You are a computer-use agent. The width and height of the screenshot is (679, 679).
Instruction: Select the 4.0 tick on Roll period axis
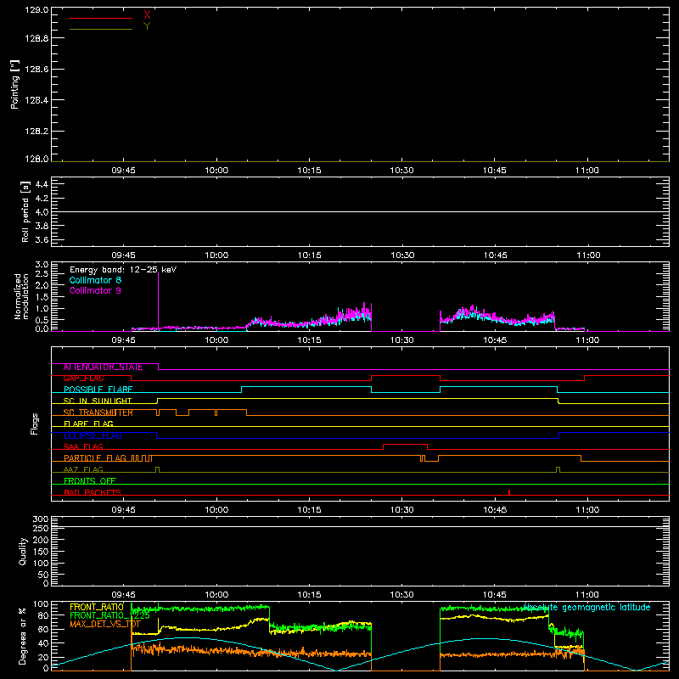coord(42,212)
